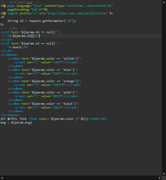
Task: Click the horizontal scrollbar track
Action: pos(81,178)
